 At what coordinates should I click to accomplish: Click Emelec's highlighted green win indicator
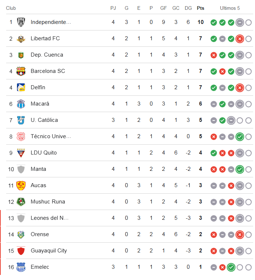click(231, 267)
